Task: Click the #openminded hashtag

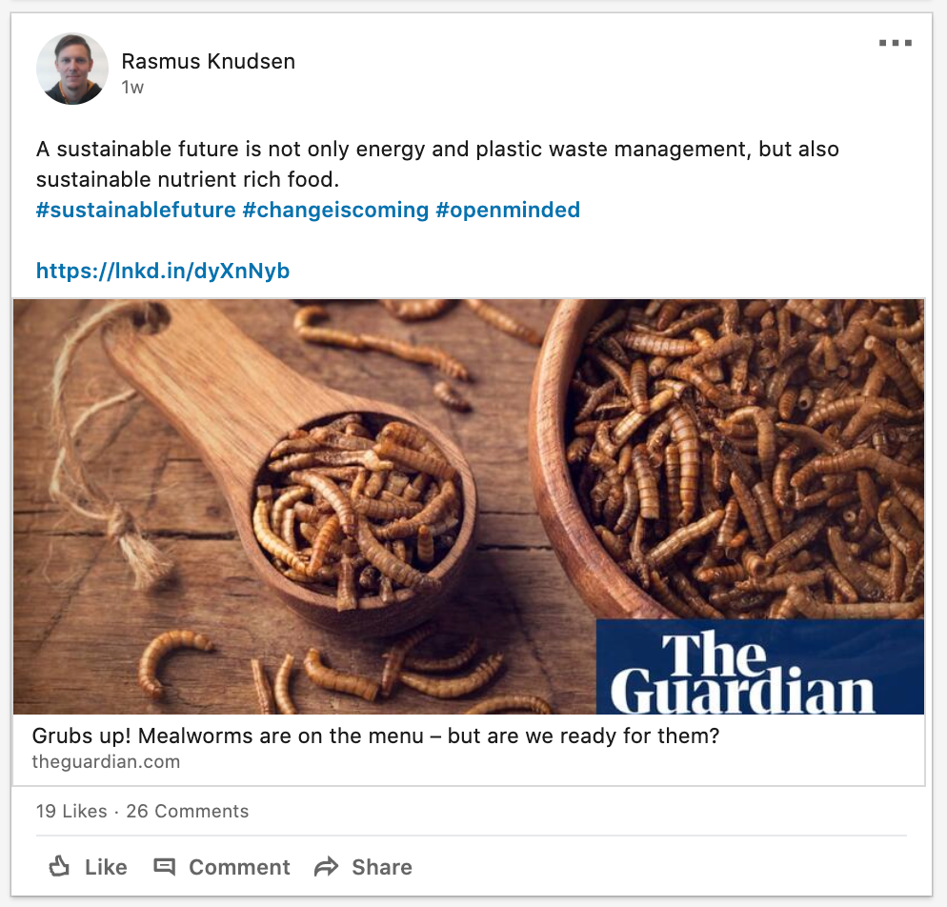Action: (x=508, y=211)
